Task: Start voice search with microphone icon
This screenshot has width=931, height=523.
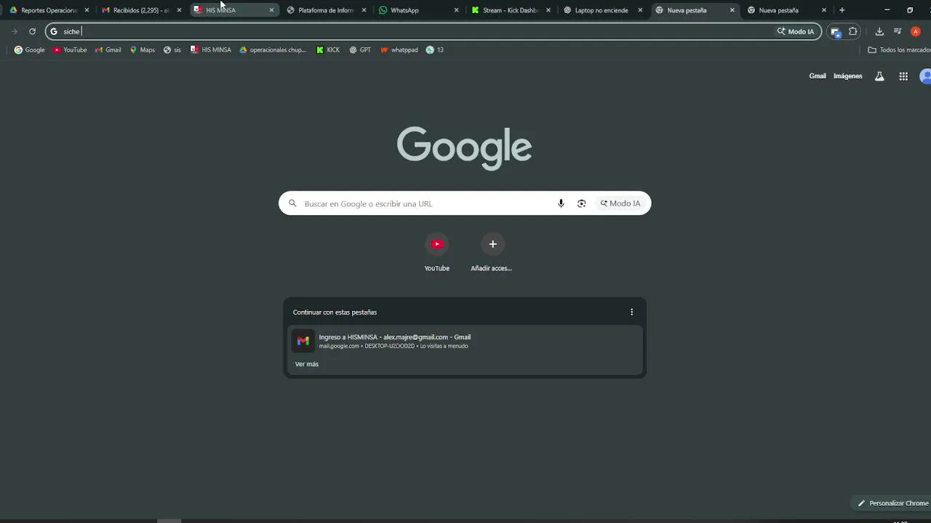Action: [x=561, y=203]
